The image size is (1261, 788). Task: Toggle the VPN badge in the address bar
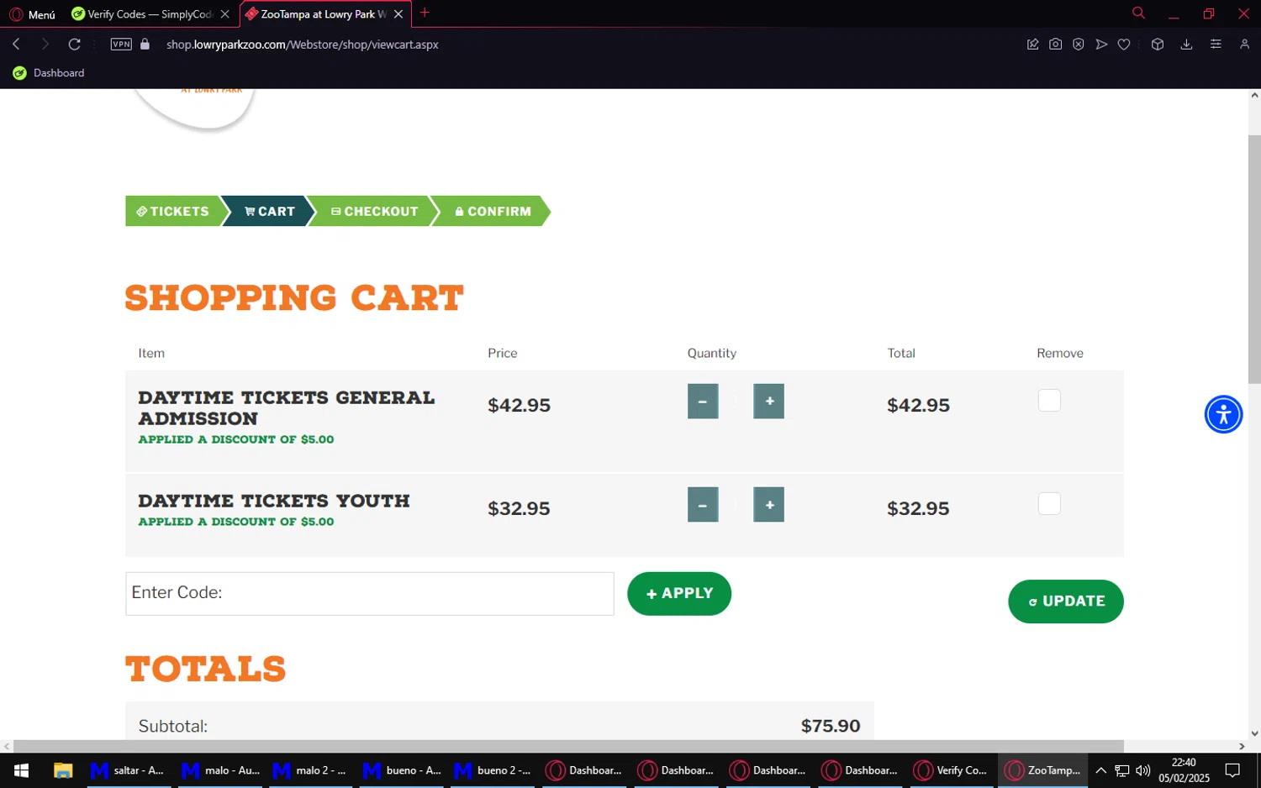pos(121,45)
